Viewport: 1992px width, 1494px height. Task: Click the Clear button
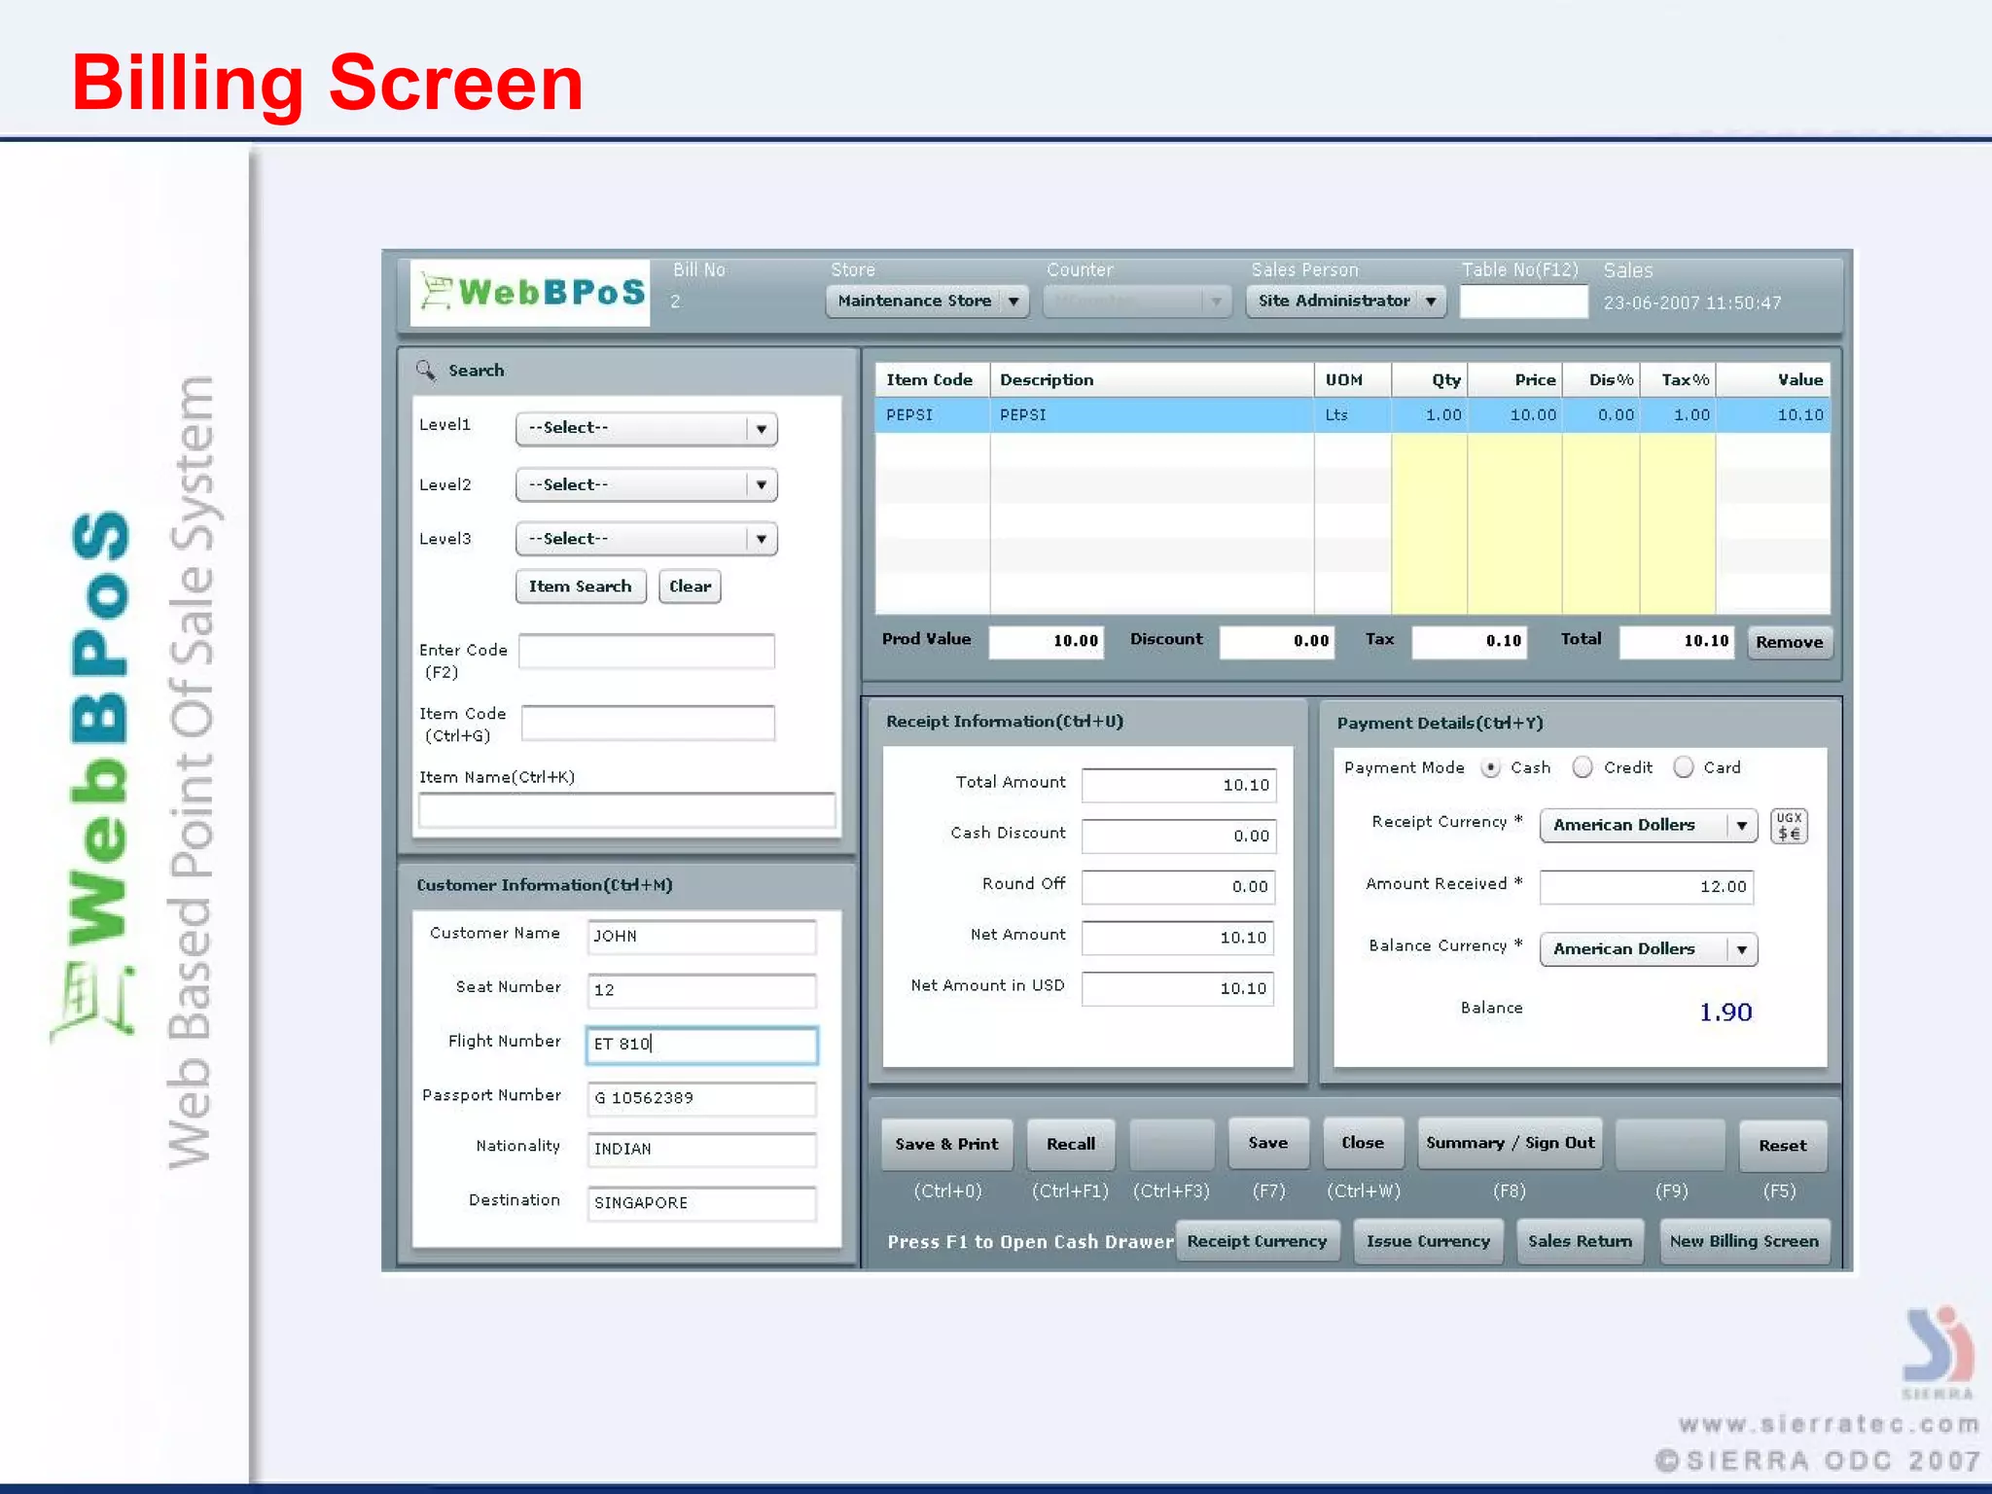(690, 587)
